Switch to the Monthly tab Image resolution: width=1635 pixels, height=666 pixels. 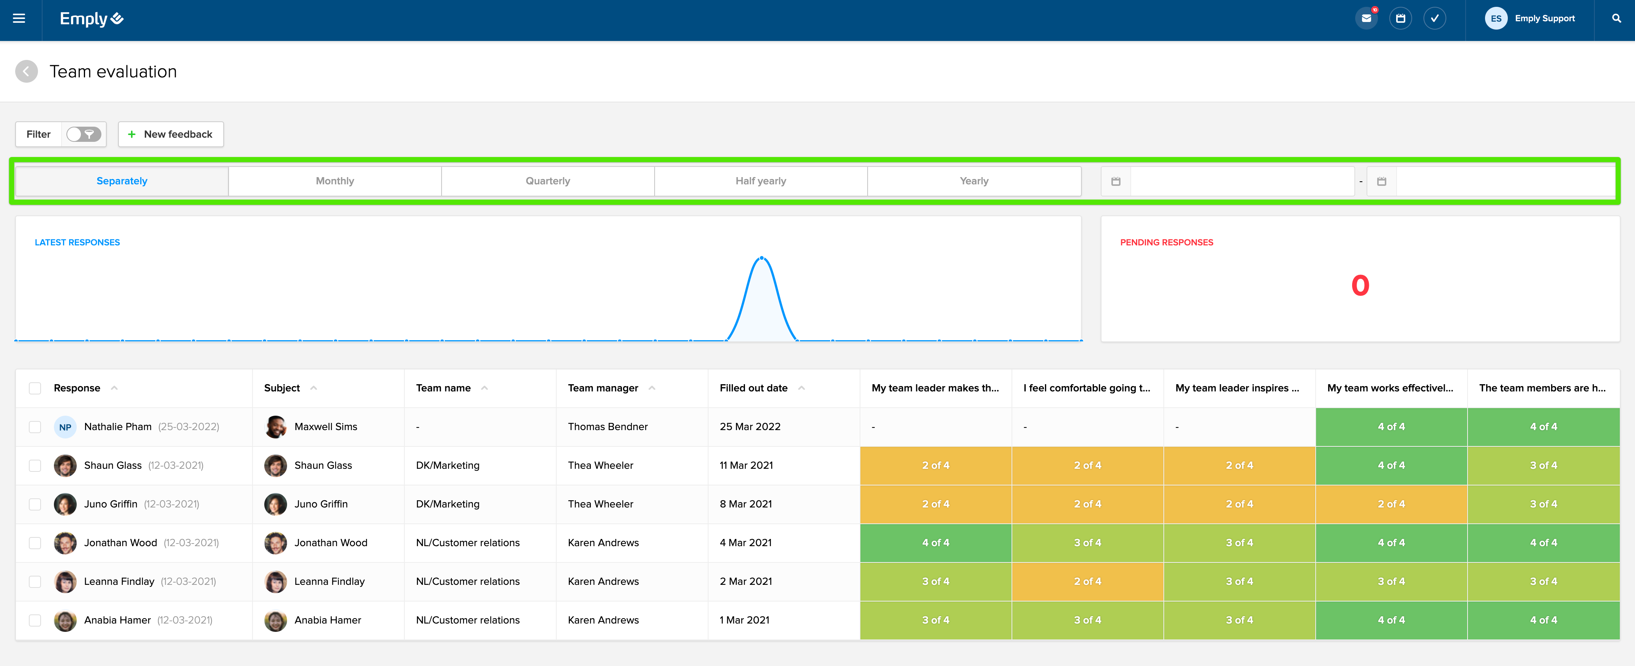click(x=335, y=181)
